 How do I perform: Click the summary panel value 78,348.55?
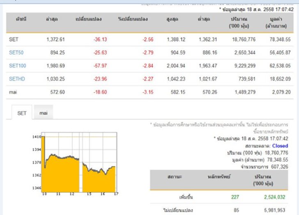coord(278,160)
